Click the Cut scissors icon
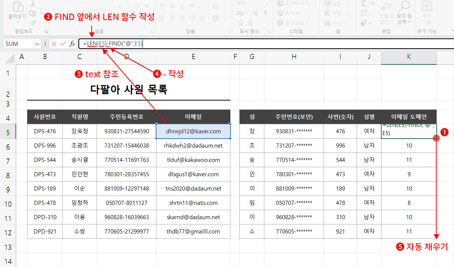The height and width of the screenshot is (267, 454). 33,4
